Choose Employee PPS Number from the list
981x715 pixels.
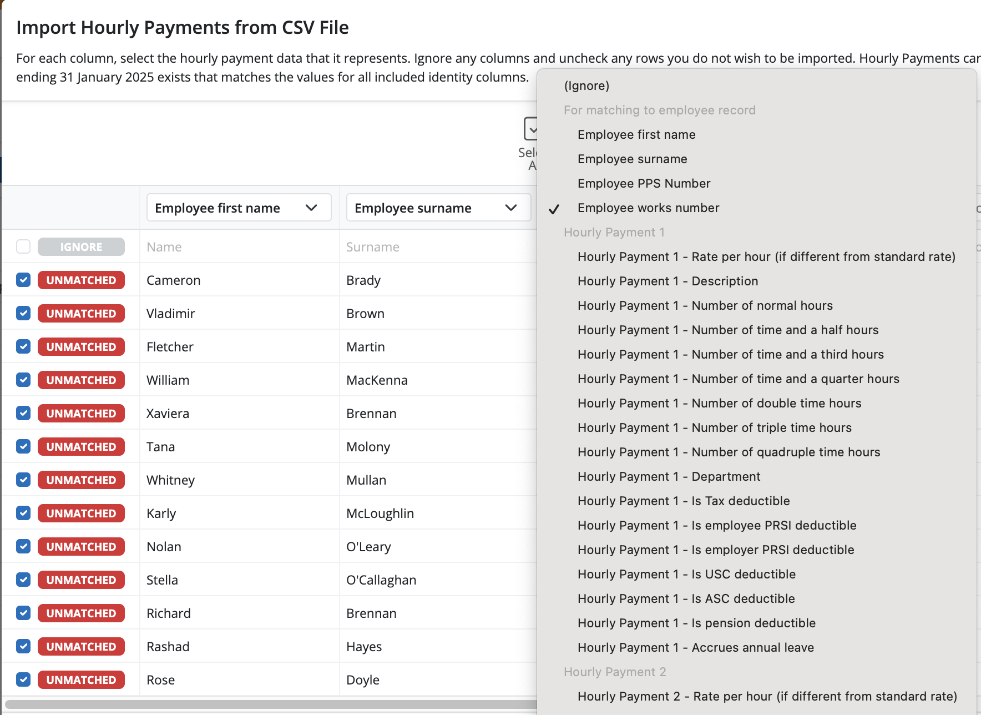point(644,183)
